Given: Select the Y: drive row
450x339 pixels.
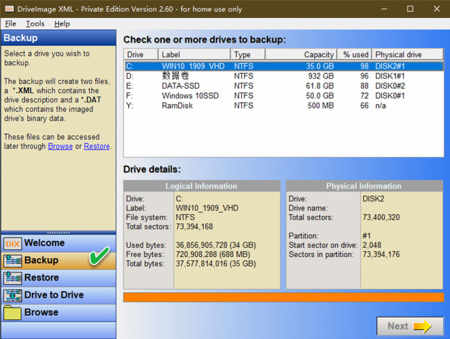Looking at the screenshot, I should [x=284, y=106].
